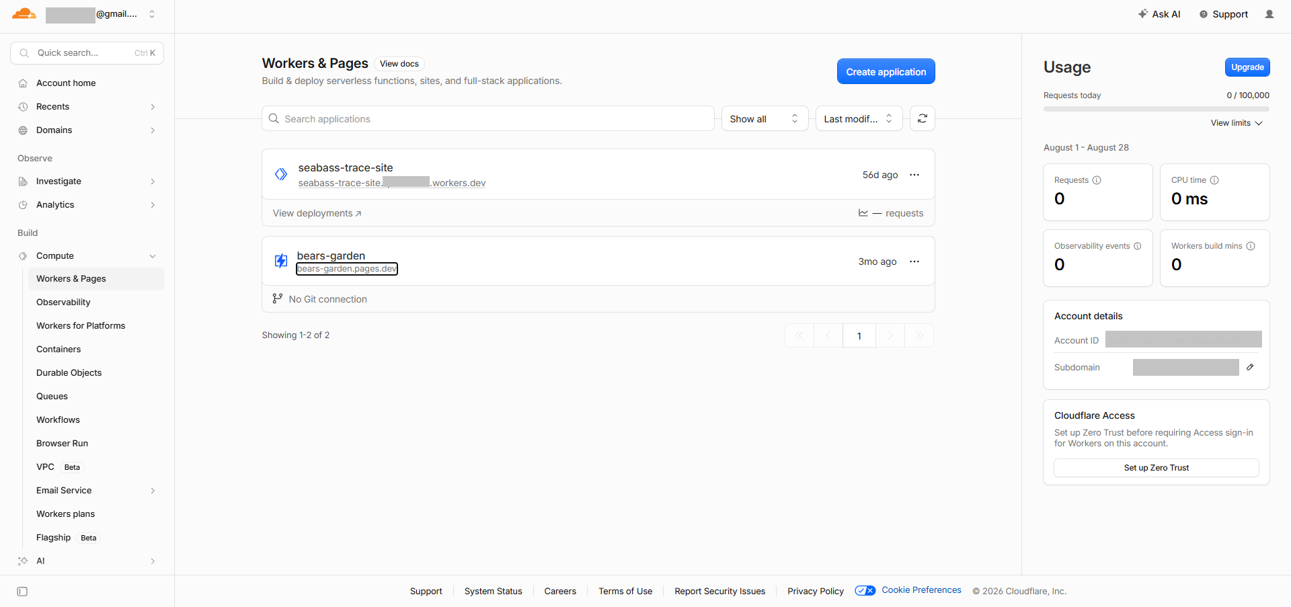Open Durable Objects page
Image resolution: width=1291 pixels, height=607 pixels.
coord(69,373)
